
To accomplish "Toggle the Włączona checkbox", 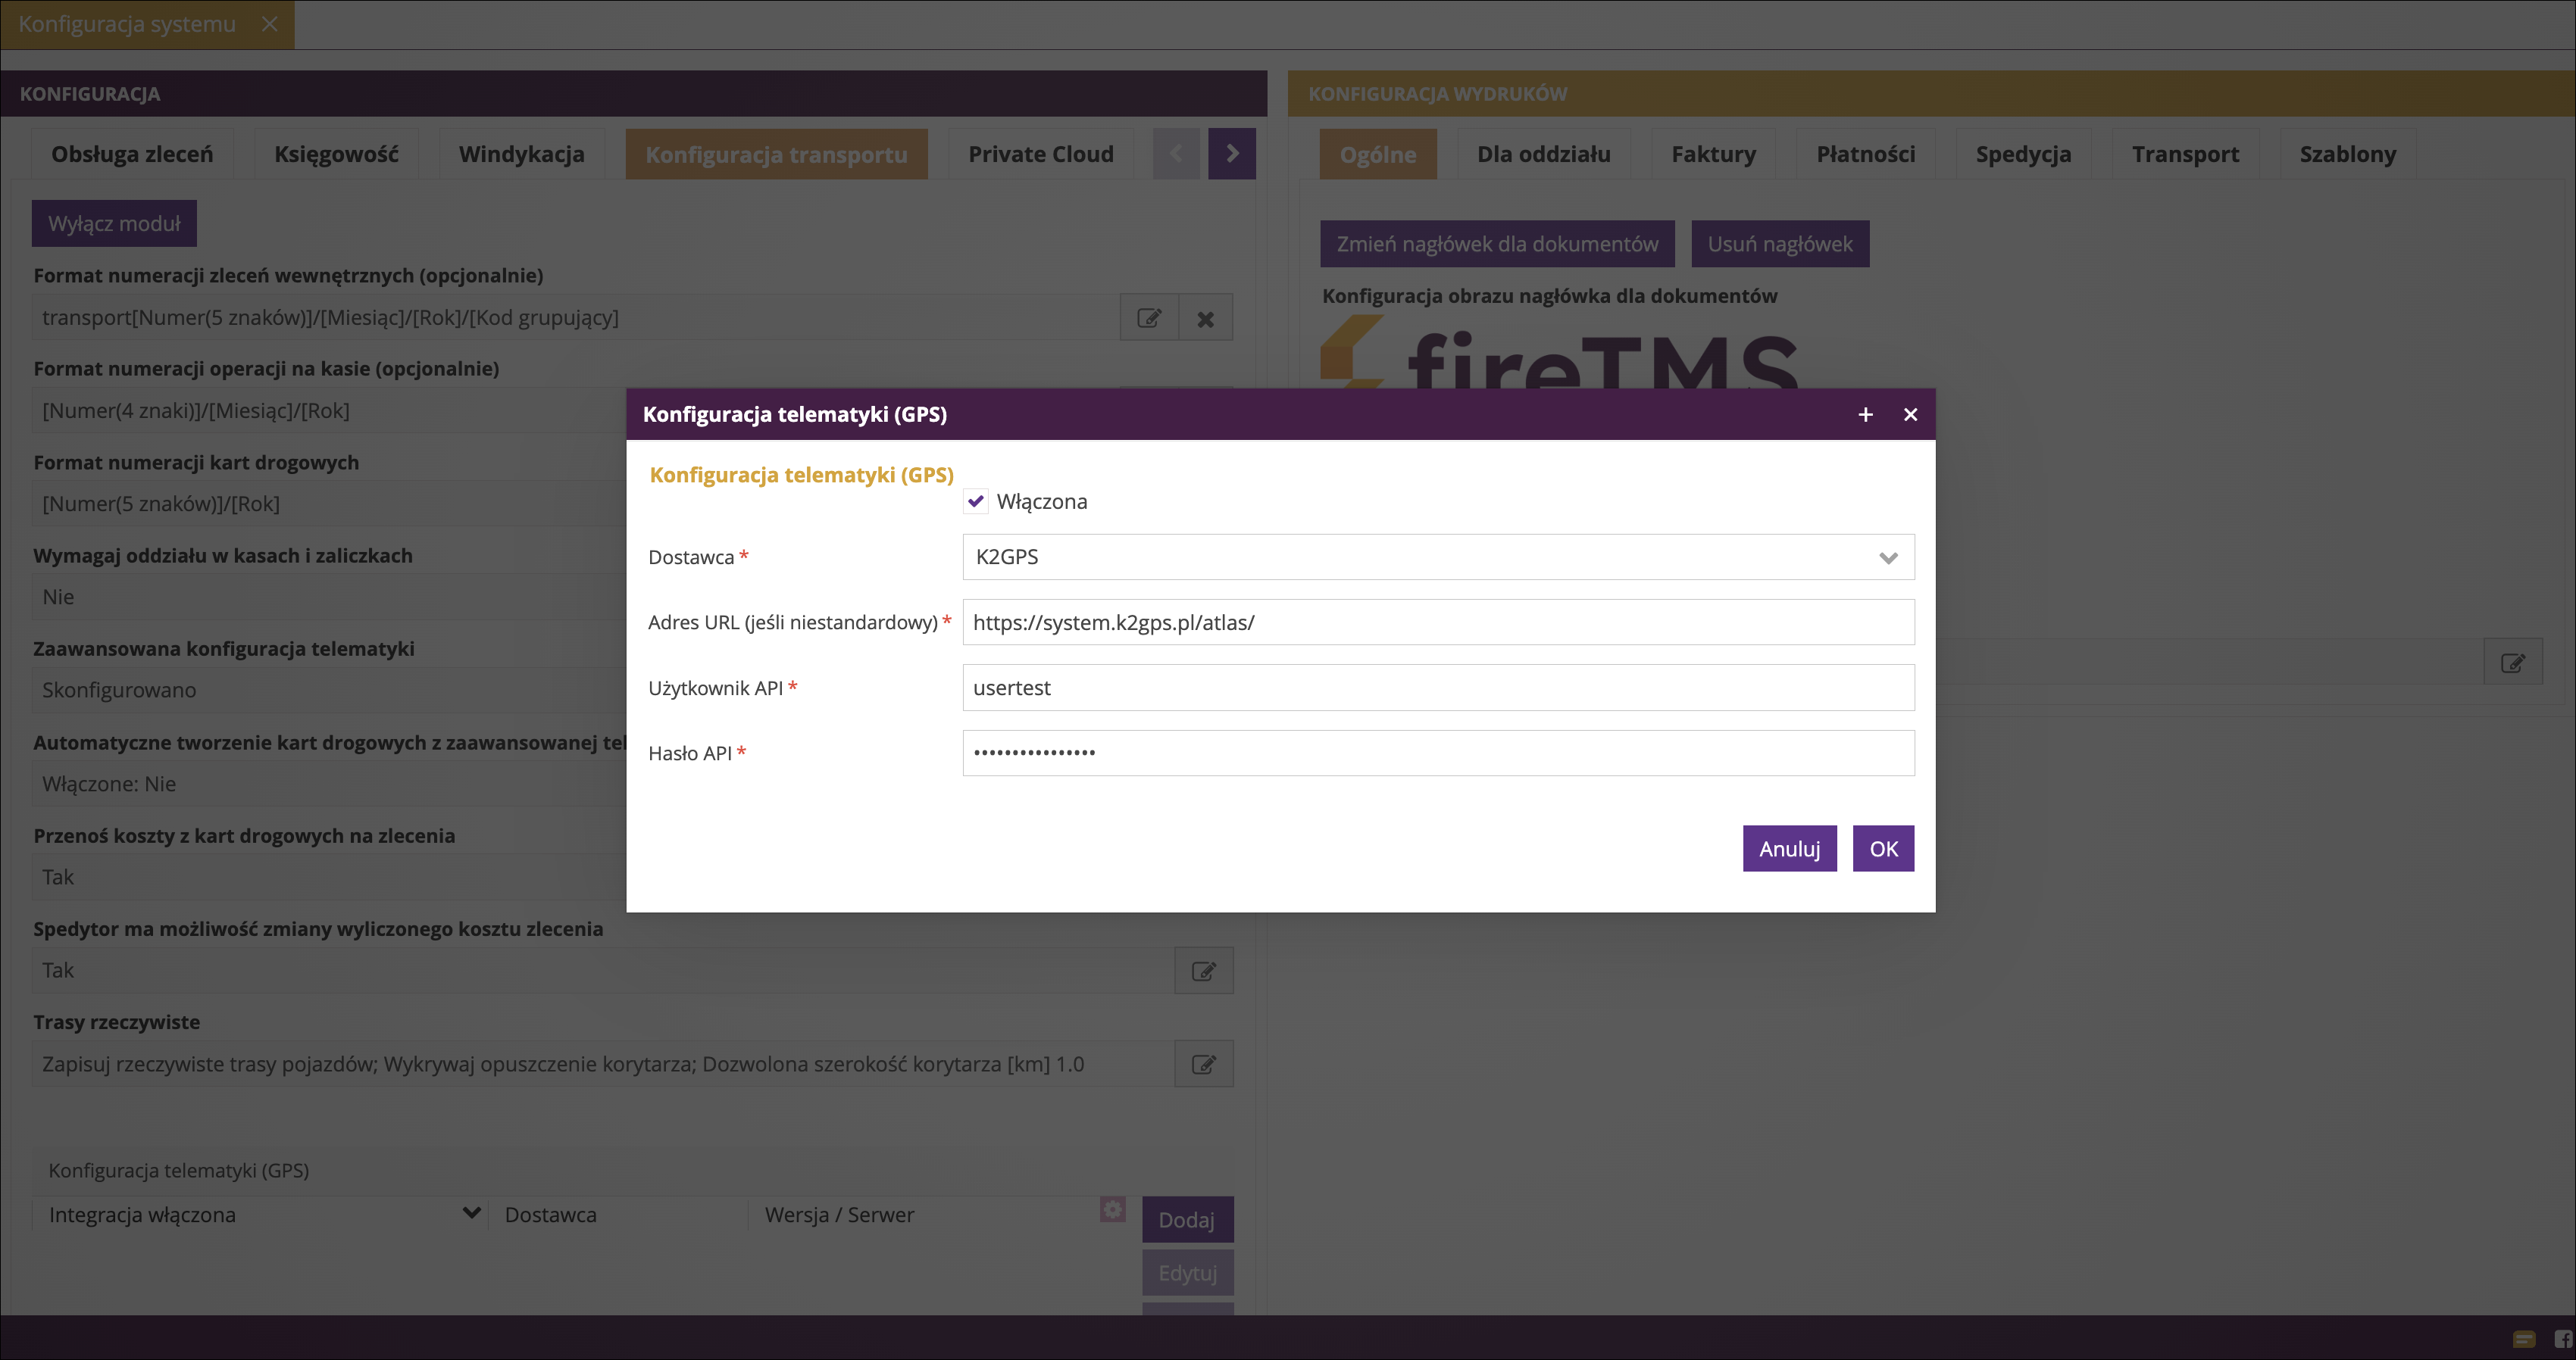I will pos(976,501).
